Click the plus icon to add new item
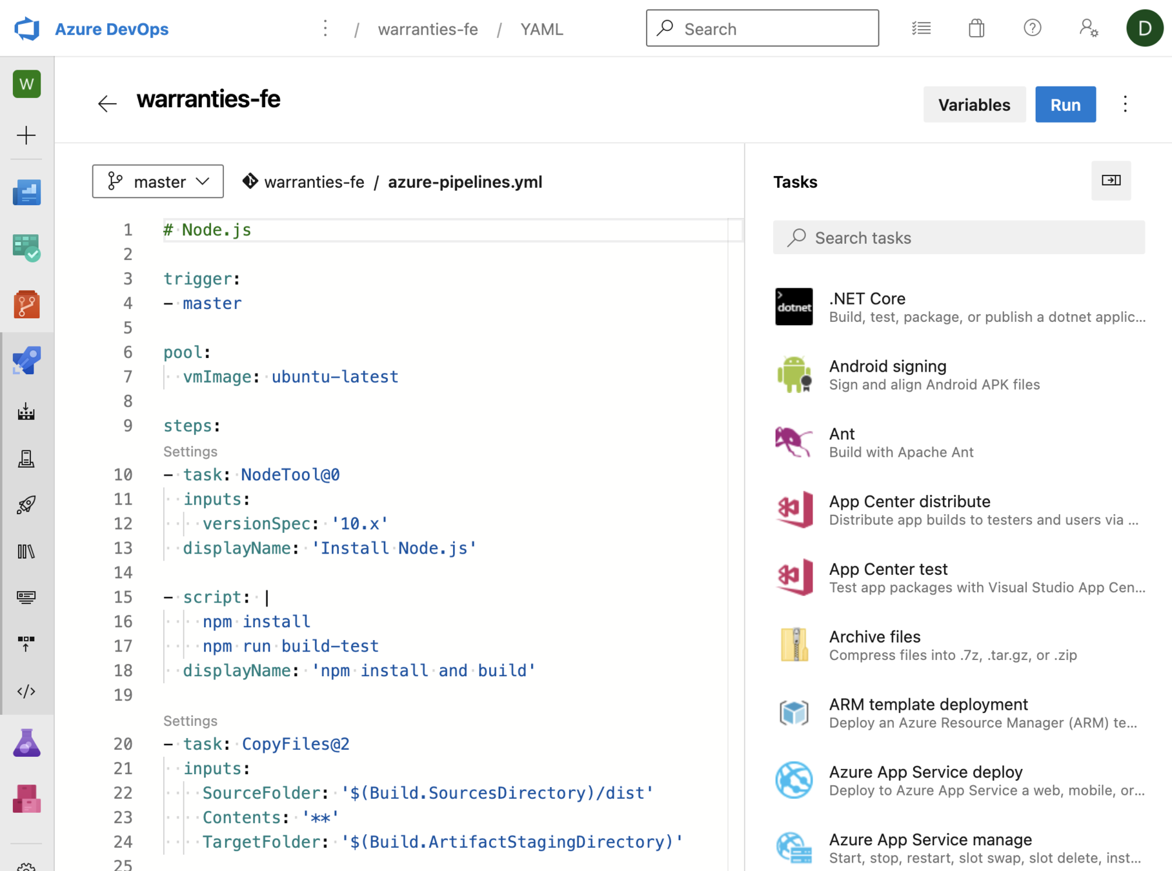The height and width of the screenshot is (871, 1172). [26, 135]
